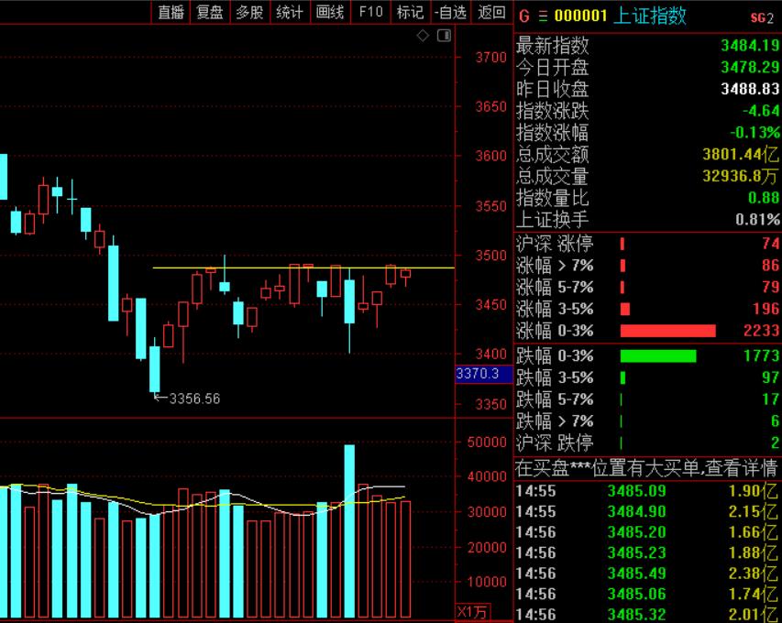Screen dimensions: 782x623
Task: Click the red 涨幅 0-3% bar
Action: coord(667,331)
